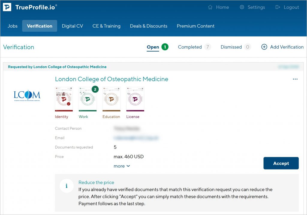Open the Education document thumbnail
Screen dimensions: 307x215
point(112,99)
